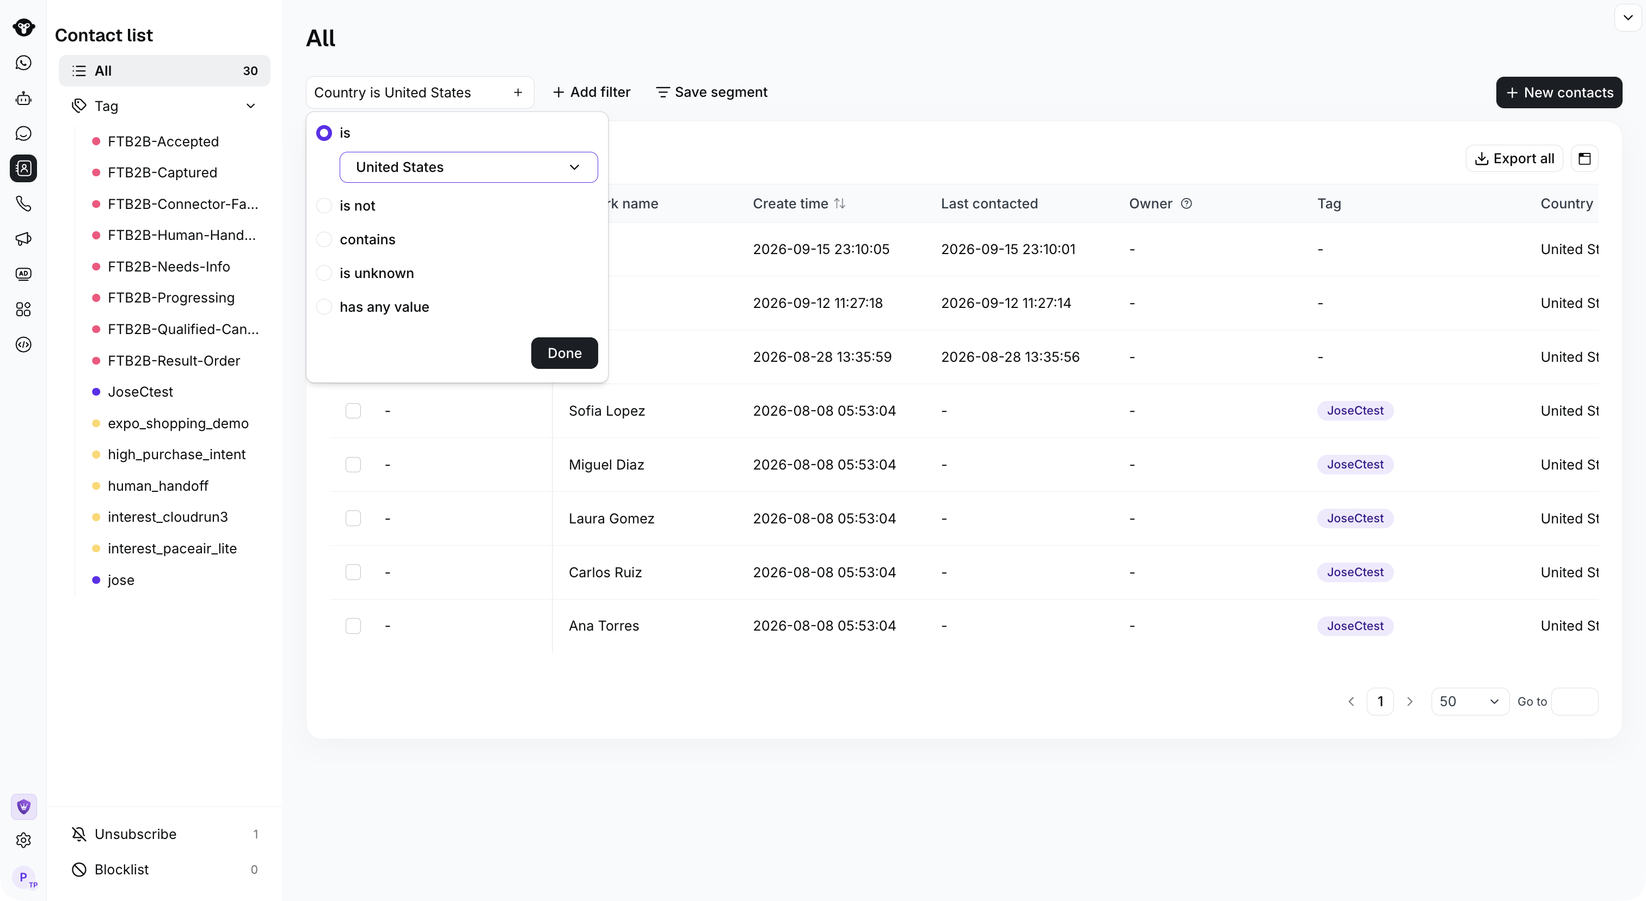1646x901 pixels.
Task: Click the Owner help question icon
Action: point(1187,203)
